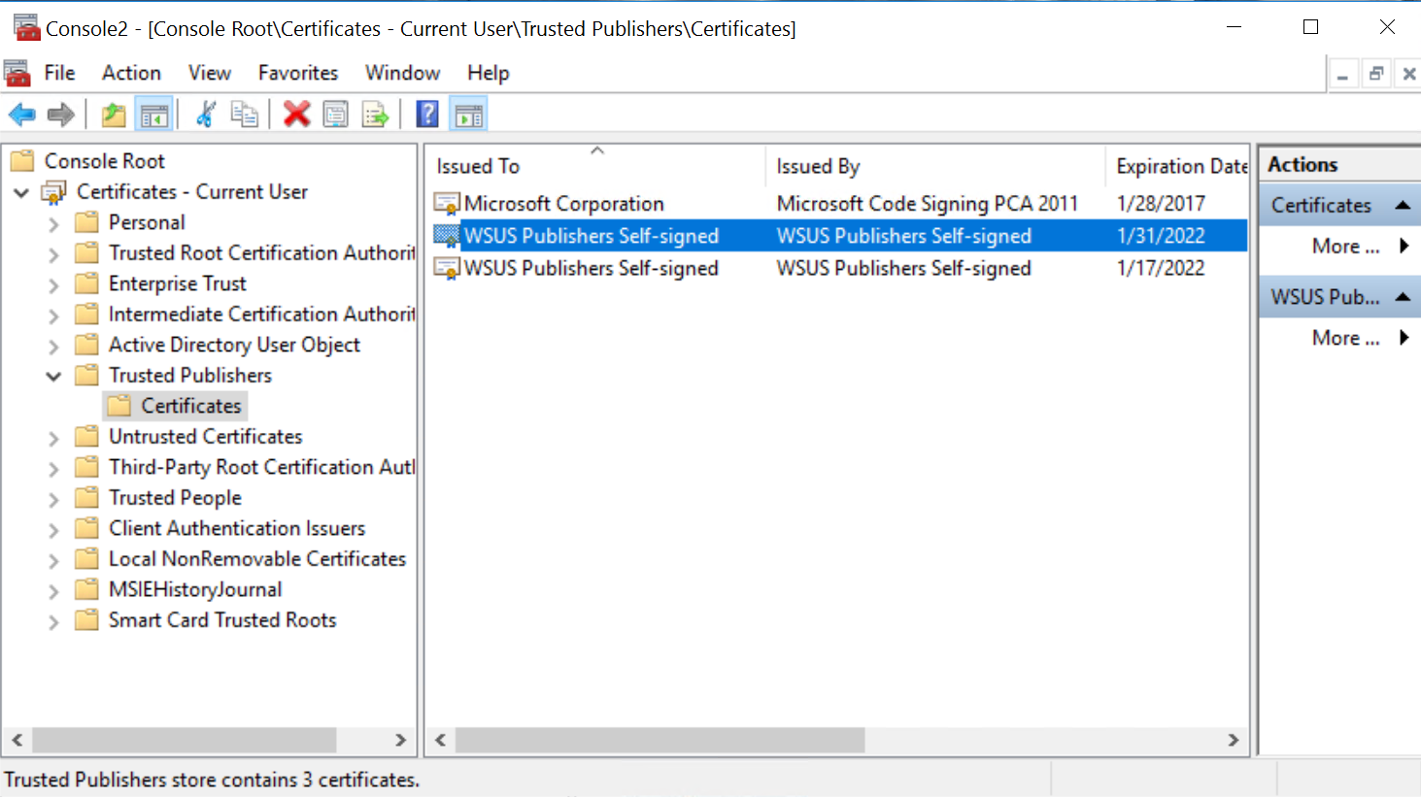Select the Microsoft Corporation certificate row text
This screenshot has height=797, width=1421.
(563, 204)
